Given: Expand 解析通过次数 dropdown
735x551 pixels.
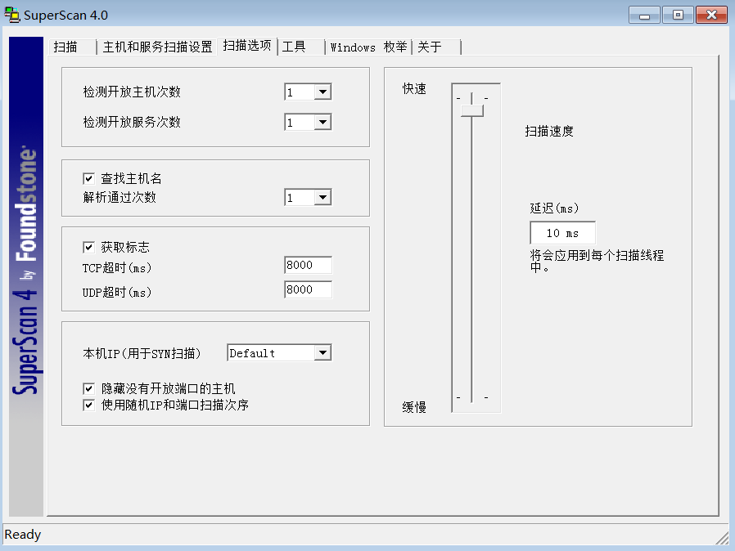Looking at the screenshot, I should click(322, 197).
